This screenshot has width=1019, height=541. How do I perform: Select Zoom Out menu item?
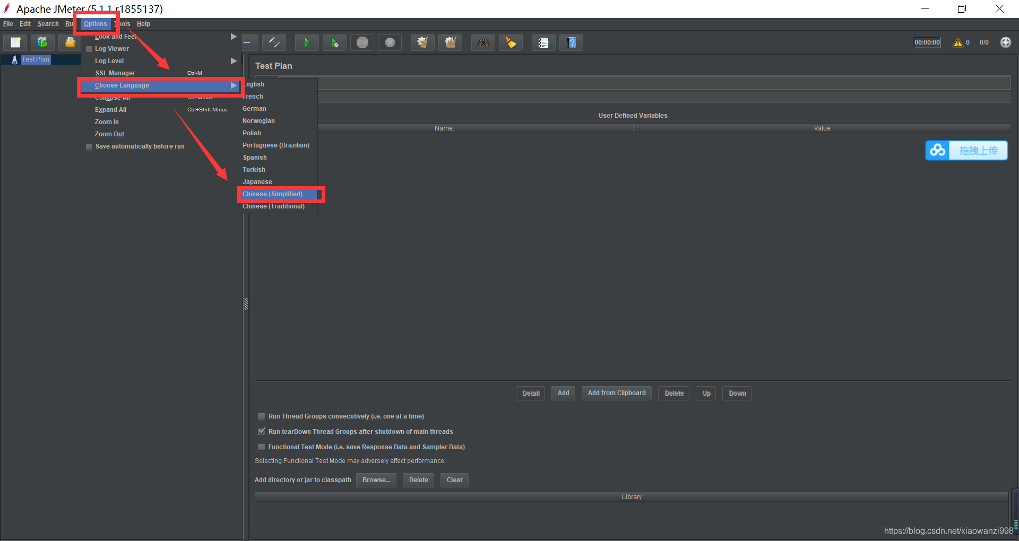pyautogui.click(x=160, y=134)
